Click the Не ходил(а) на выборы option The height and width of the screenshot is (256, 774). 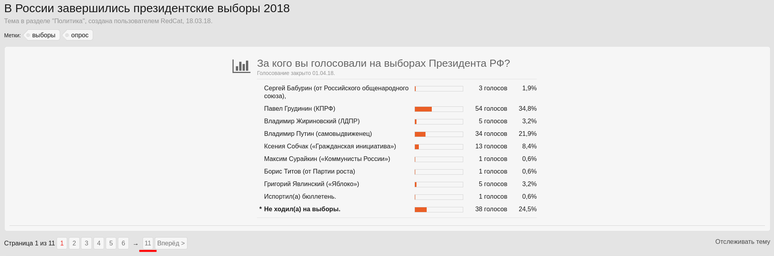click(302, 209)
